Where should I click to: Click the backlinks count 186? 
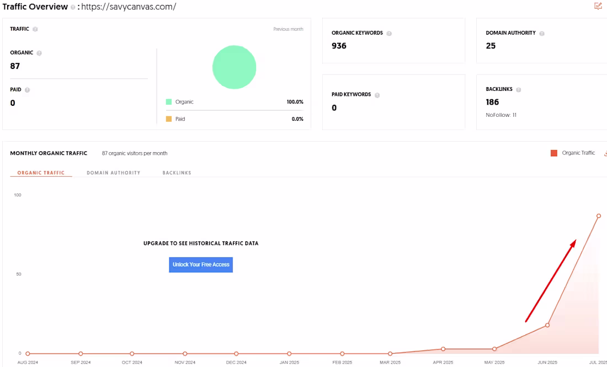[492, 102]
